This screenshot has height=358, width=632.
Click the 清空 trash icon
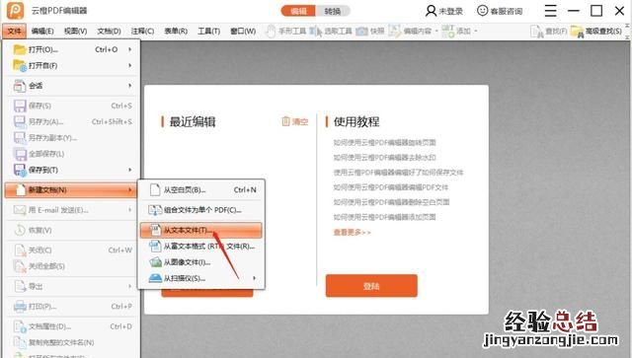(285, 121)
